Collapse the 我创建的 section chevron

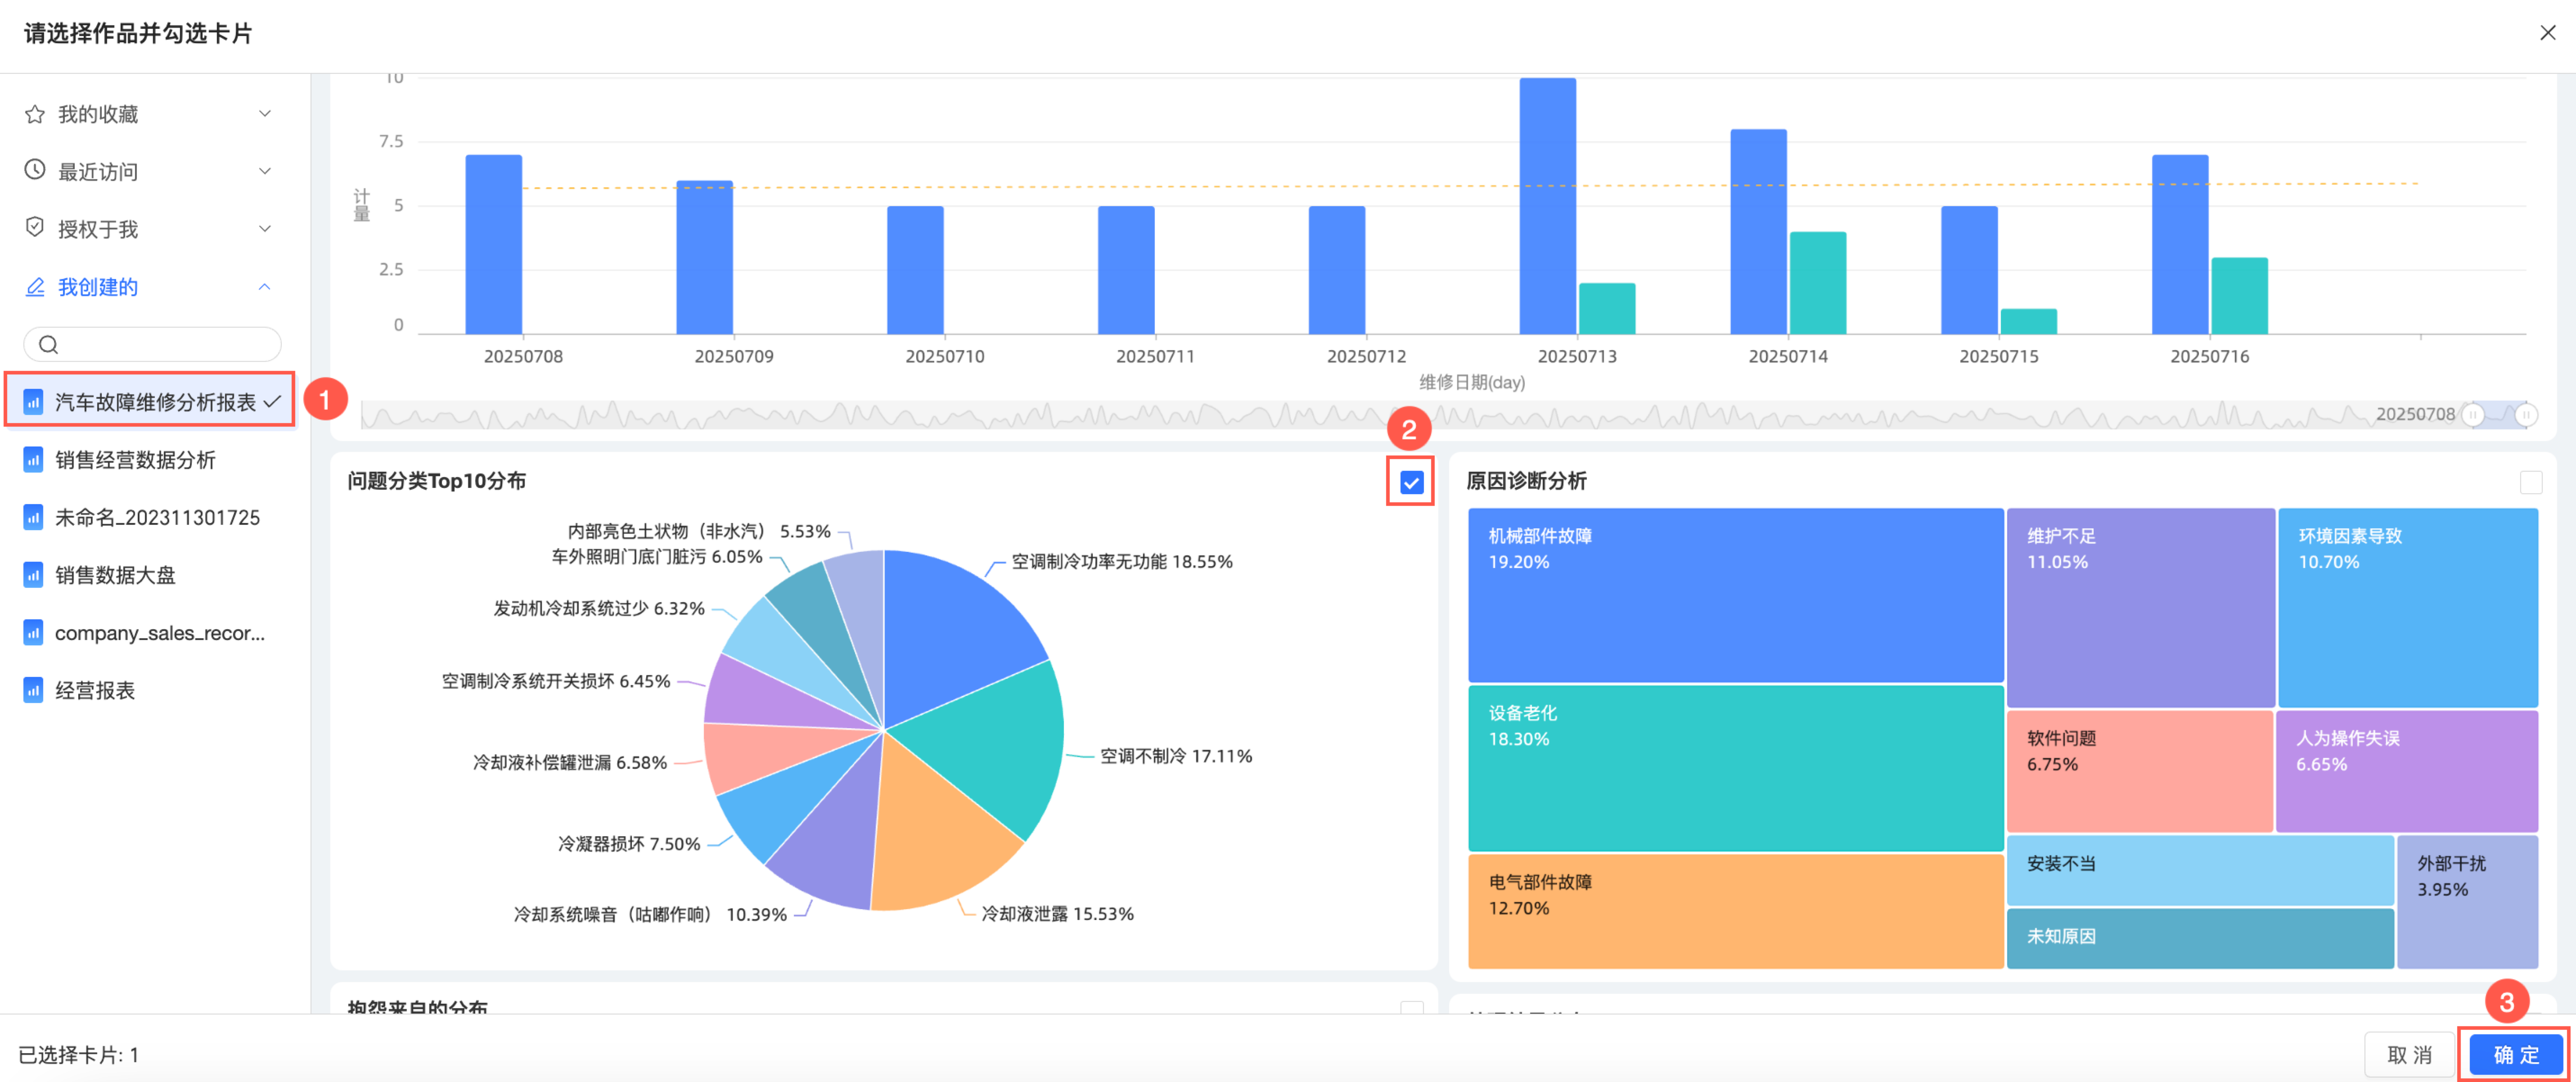click(265, 287)
